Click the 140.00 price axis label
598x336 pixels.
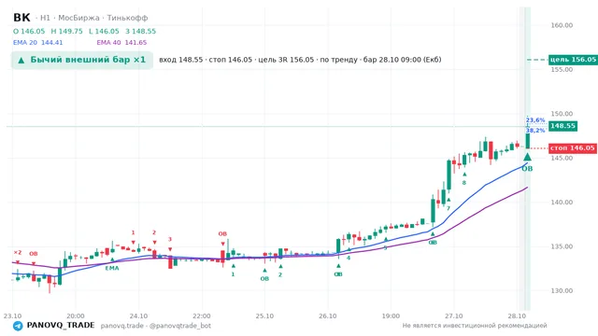pos(562,203)
